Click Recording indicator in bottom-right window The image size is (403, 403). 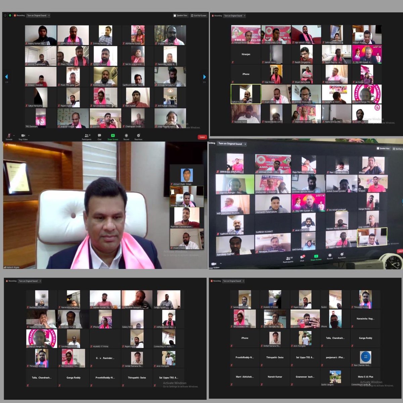click(x=216, y=281)
